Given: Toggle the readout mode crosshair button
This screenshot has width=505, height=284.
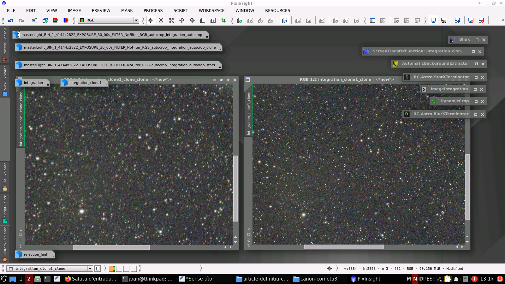Looking at the screenshot, I should point(151,21).
